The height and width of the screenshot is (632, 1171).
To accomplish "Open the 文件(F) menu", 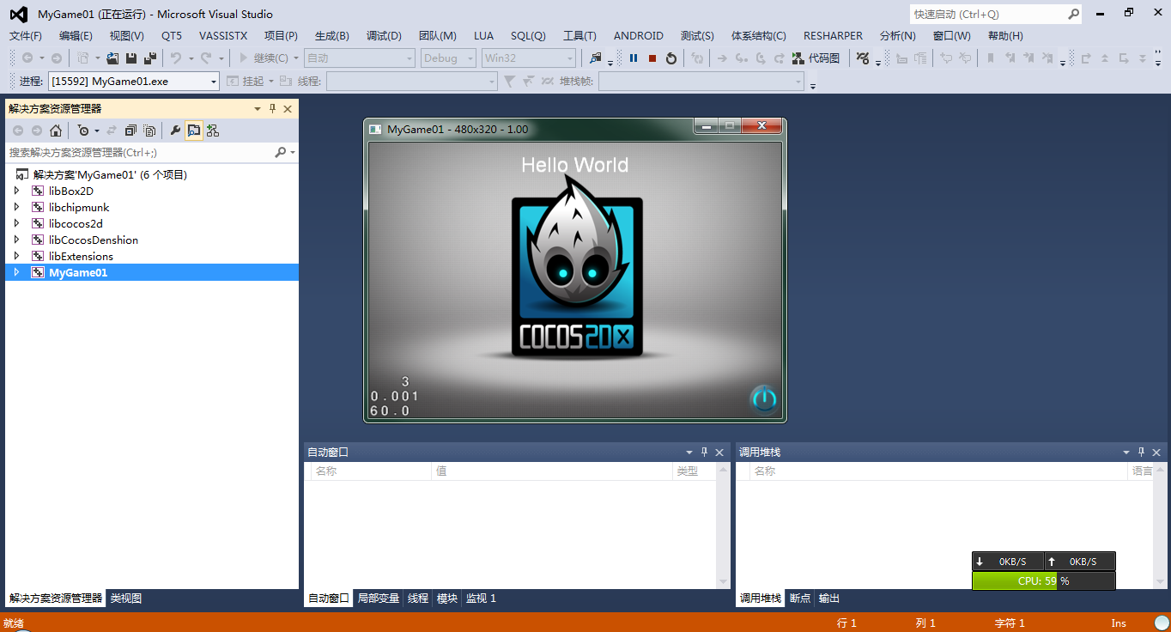I will pyautogui.click(x=26, y=36).
